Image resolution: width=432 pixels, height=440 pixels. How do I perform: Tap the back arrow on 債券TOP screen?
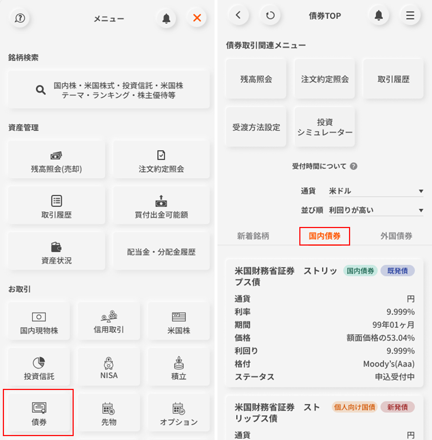238,15
